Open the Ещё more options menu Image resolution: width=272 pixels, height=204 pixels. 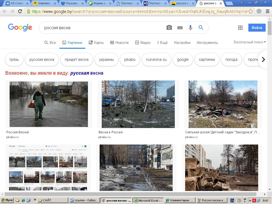(x=162, y=42)
